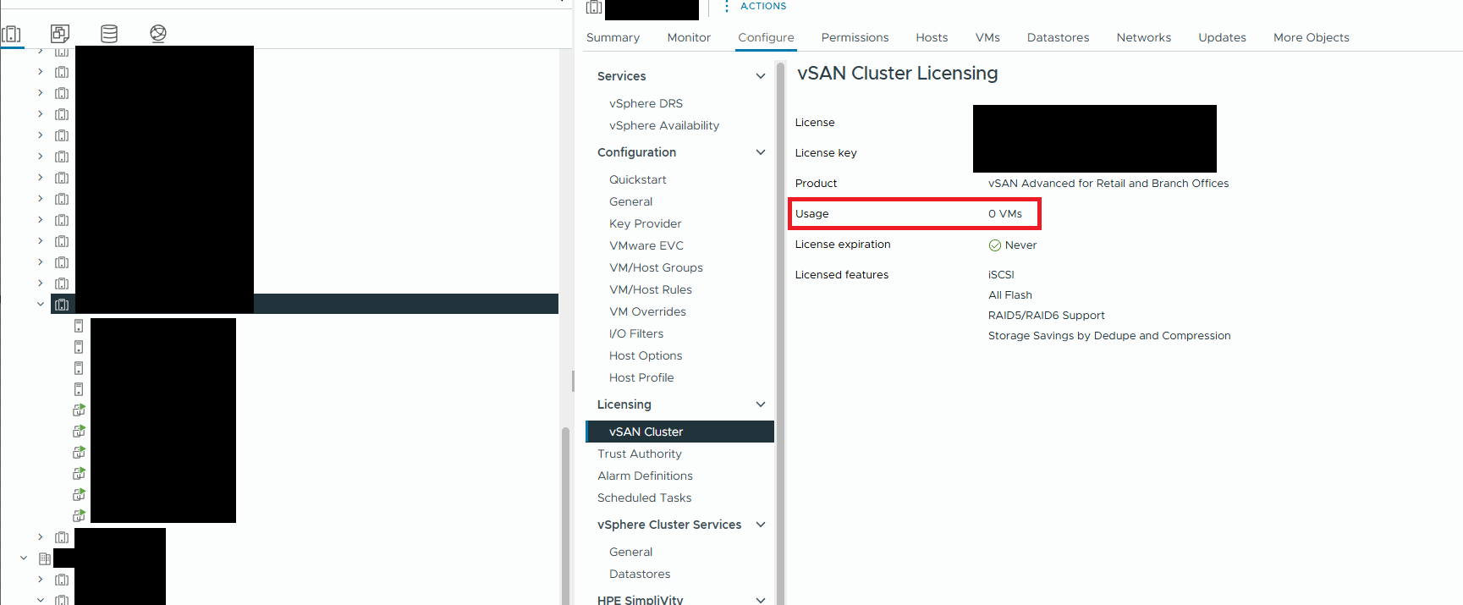Click the cluster icon beside the object title
Screen dimensions: 1463x605
click(594, 8)
